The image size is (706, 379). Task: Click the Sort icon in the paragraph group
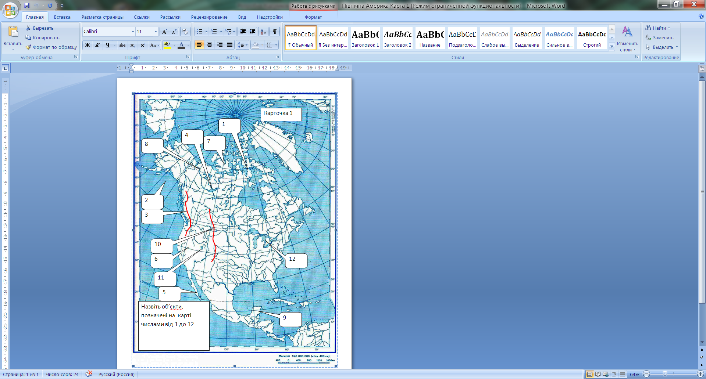pyautogui.click(x=263, y=32)
